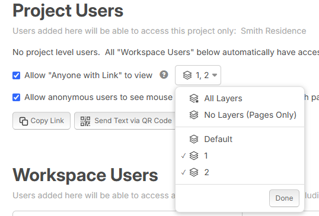
Task: Uncheck layer 1 in the layers list
Action: [x=240, y=156]
